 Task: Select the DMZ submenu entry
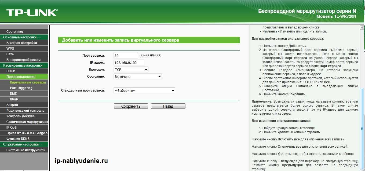click(x=13, y=94)
